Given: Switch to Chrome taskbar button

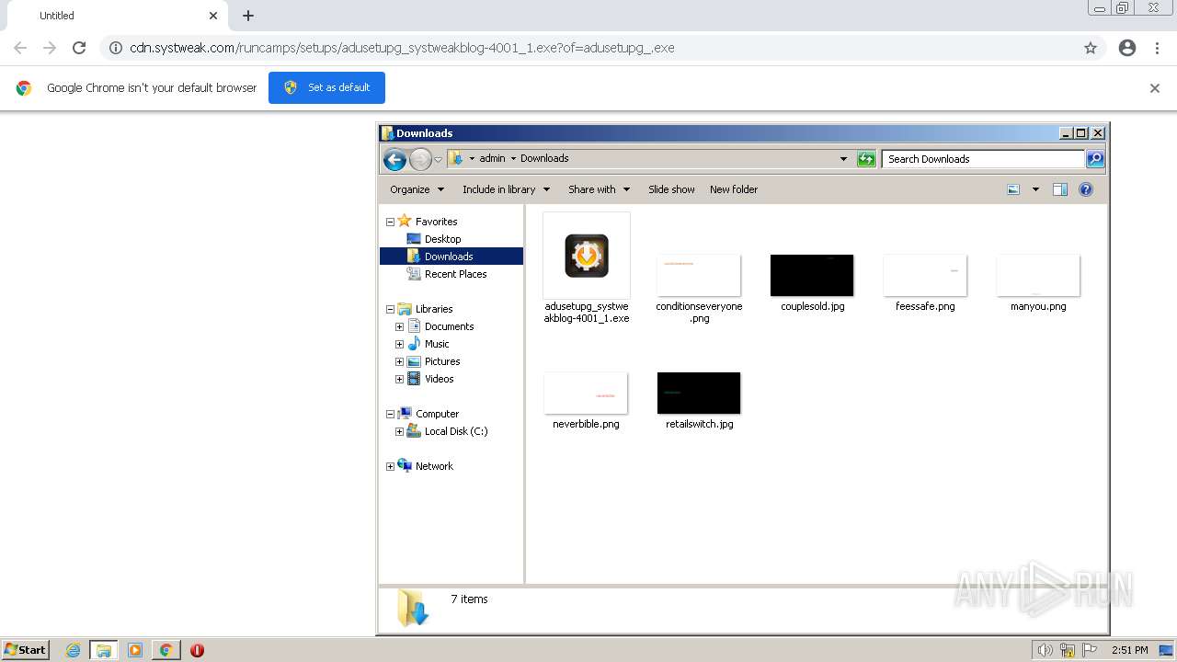Looking at the screenshot, I should pos(166,650).
